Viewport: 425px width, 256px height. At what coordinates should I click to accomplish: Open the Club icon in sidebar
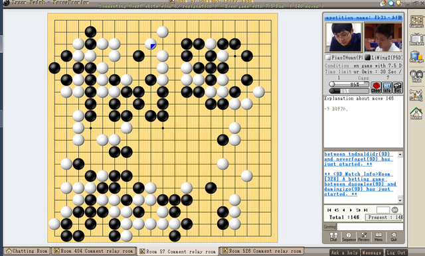coord(416,76)
